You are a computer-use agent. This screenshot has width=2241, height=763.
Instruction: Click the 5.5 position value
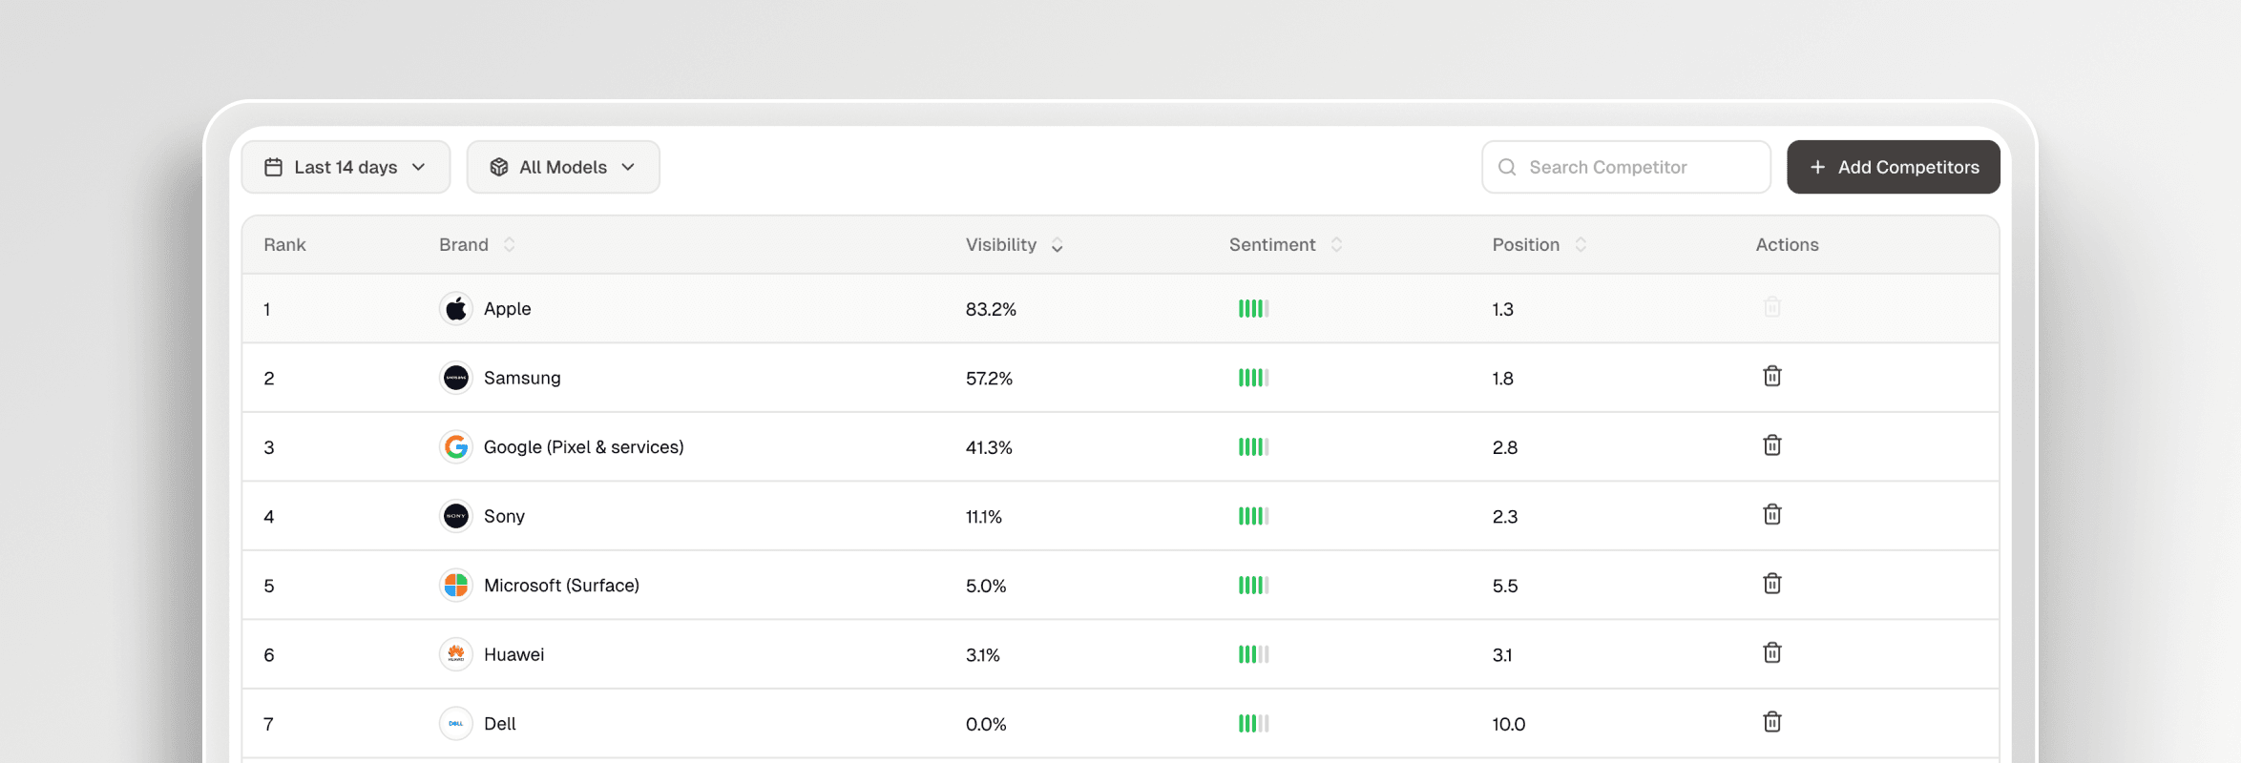(x=1505, y=586)
